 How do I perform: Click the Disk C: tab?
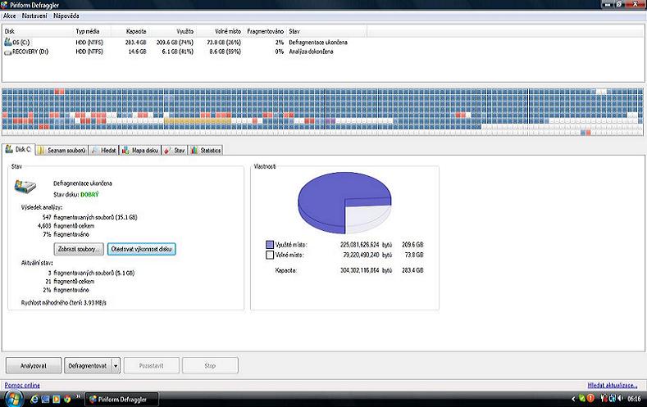coord(19,150)
